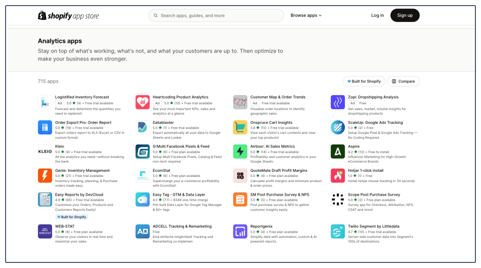Open the Logistified Inventory Forecast app icon
481x268 pixels.
45,102
